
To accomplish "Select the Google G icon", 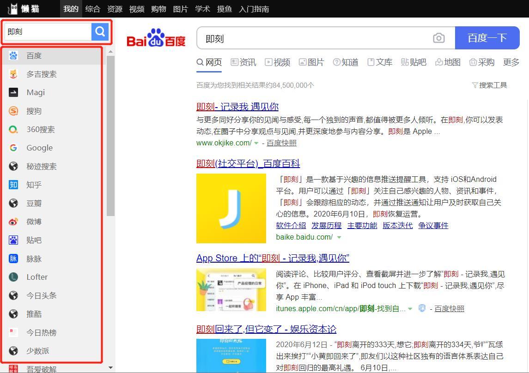I will tap(13, 148).
